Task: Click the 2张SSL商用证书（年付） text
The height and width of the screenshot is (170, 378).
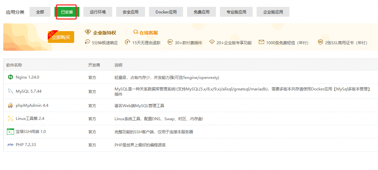Action: [346, 43]
